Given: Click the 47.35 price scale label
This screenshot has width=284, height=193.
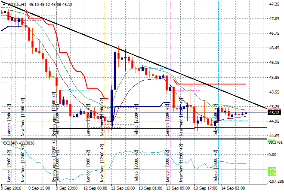Looking at the screenshot, I should tap(274, 4).
